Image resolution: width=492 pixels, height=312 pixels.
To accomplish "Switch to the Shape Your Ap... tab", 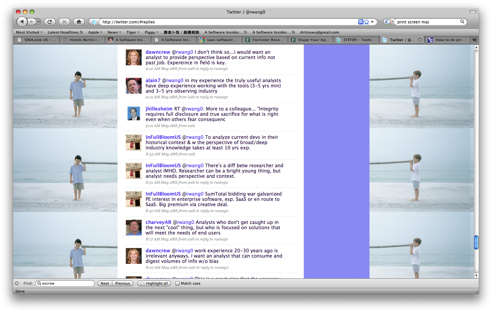I will [310, 40].
